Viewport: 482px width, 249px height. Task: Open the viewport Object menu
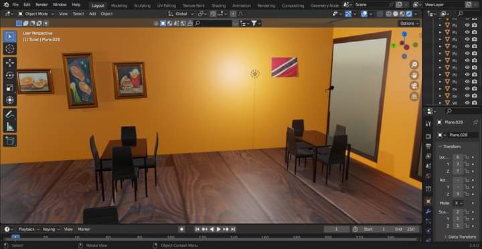pos(106,14)
